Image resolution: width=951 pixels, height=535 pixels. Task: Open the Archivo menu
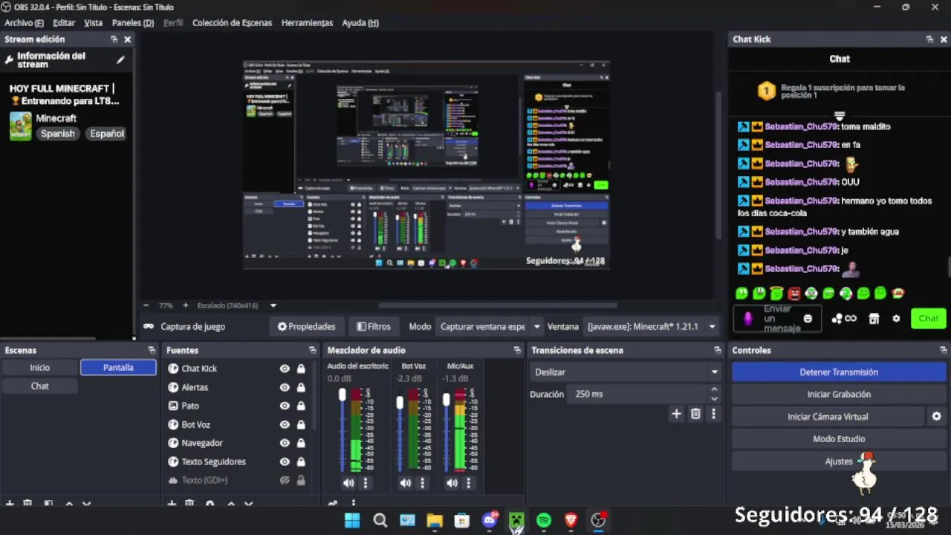(x=24, y=23)
